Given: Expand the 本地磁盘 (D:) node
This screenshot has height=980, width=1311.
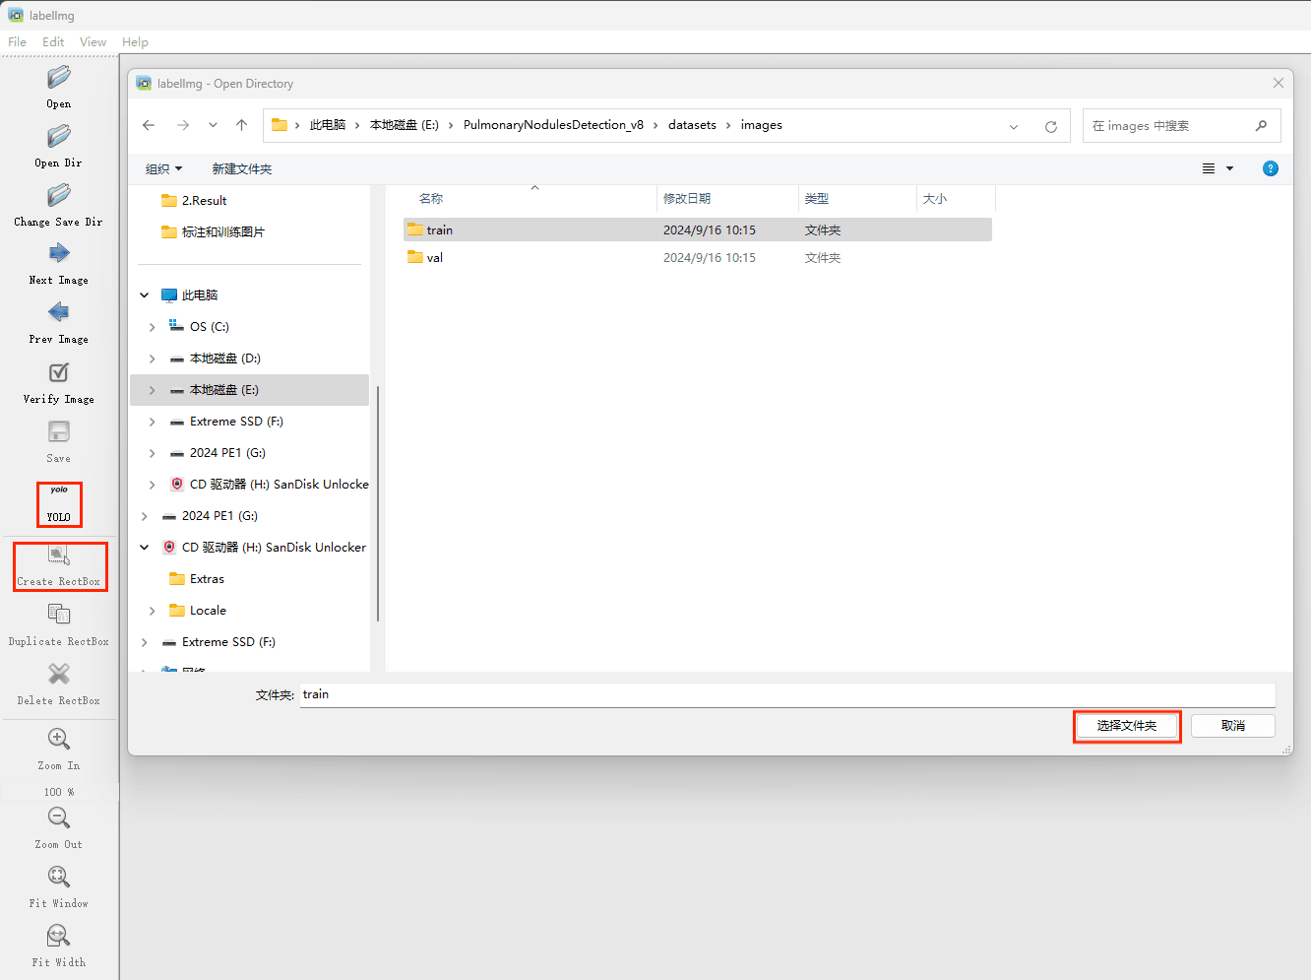Looking at the screenshot, I should tap(153, 359).
